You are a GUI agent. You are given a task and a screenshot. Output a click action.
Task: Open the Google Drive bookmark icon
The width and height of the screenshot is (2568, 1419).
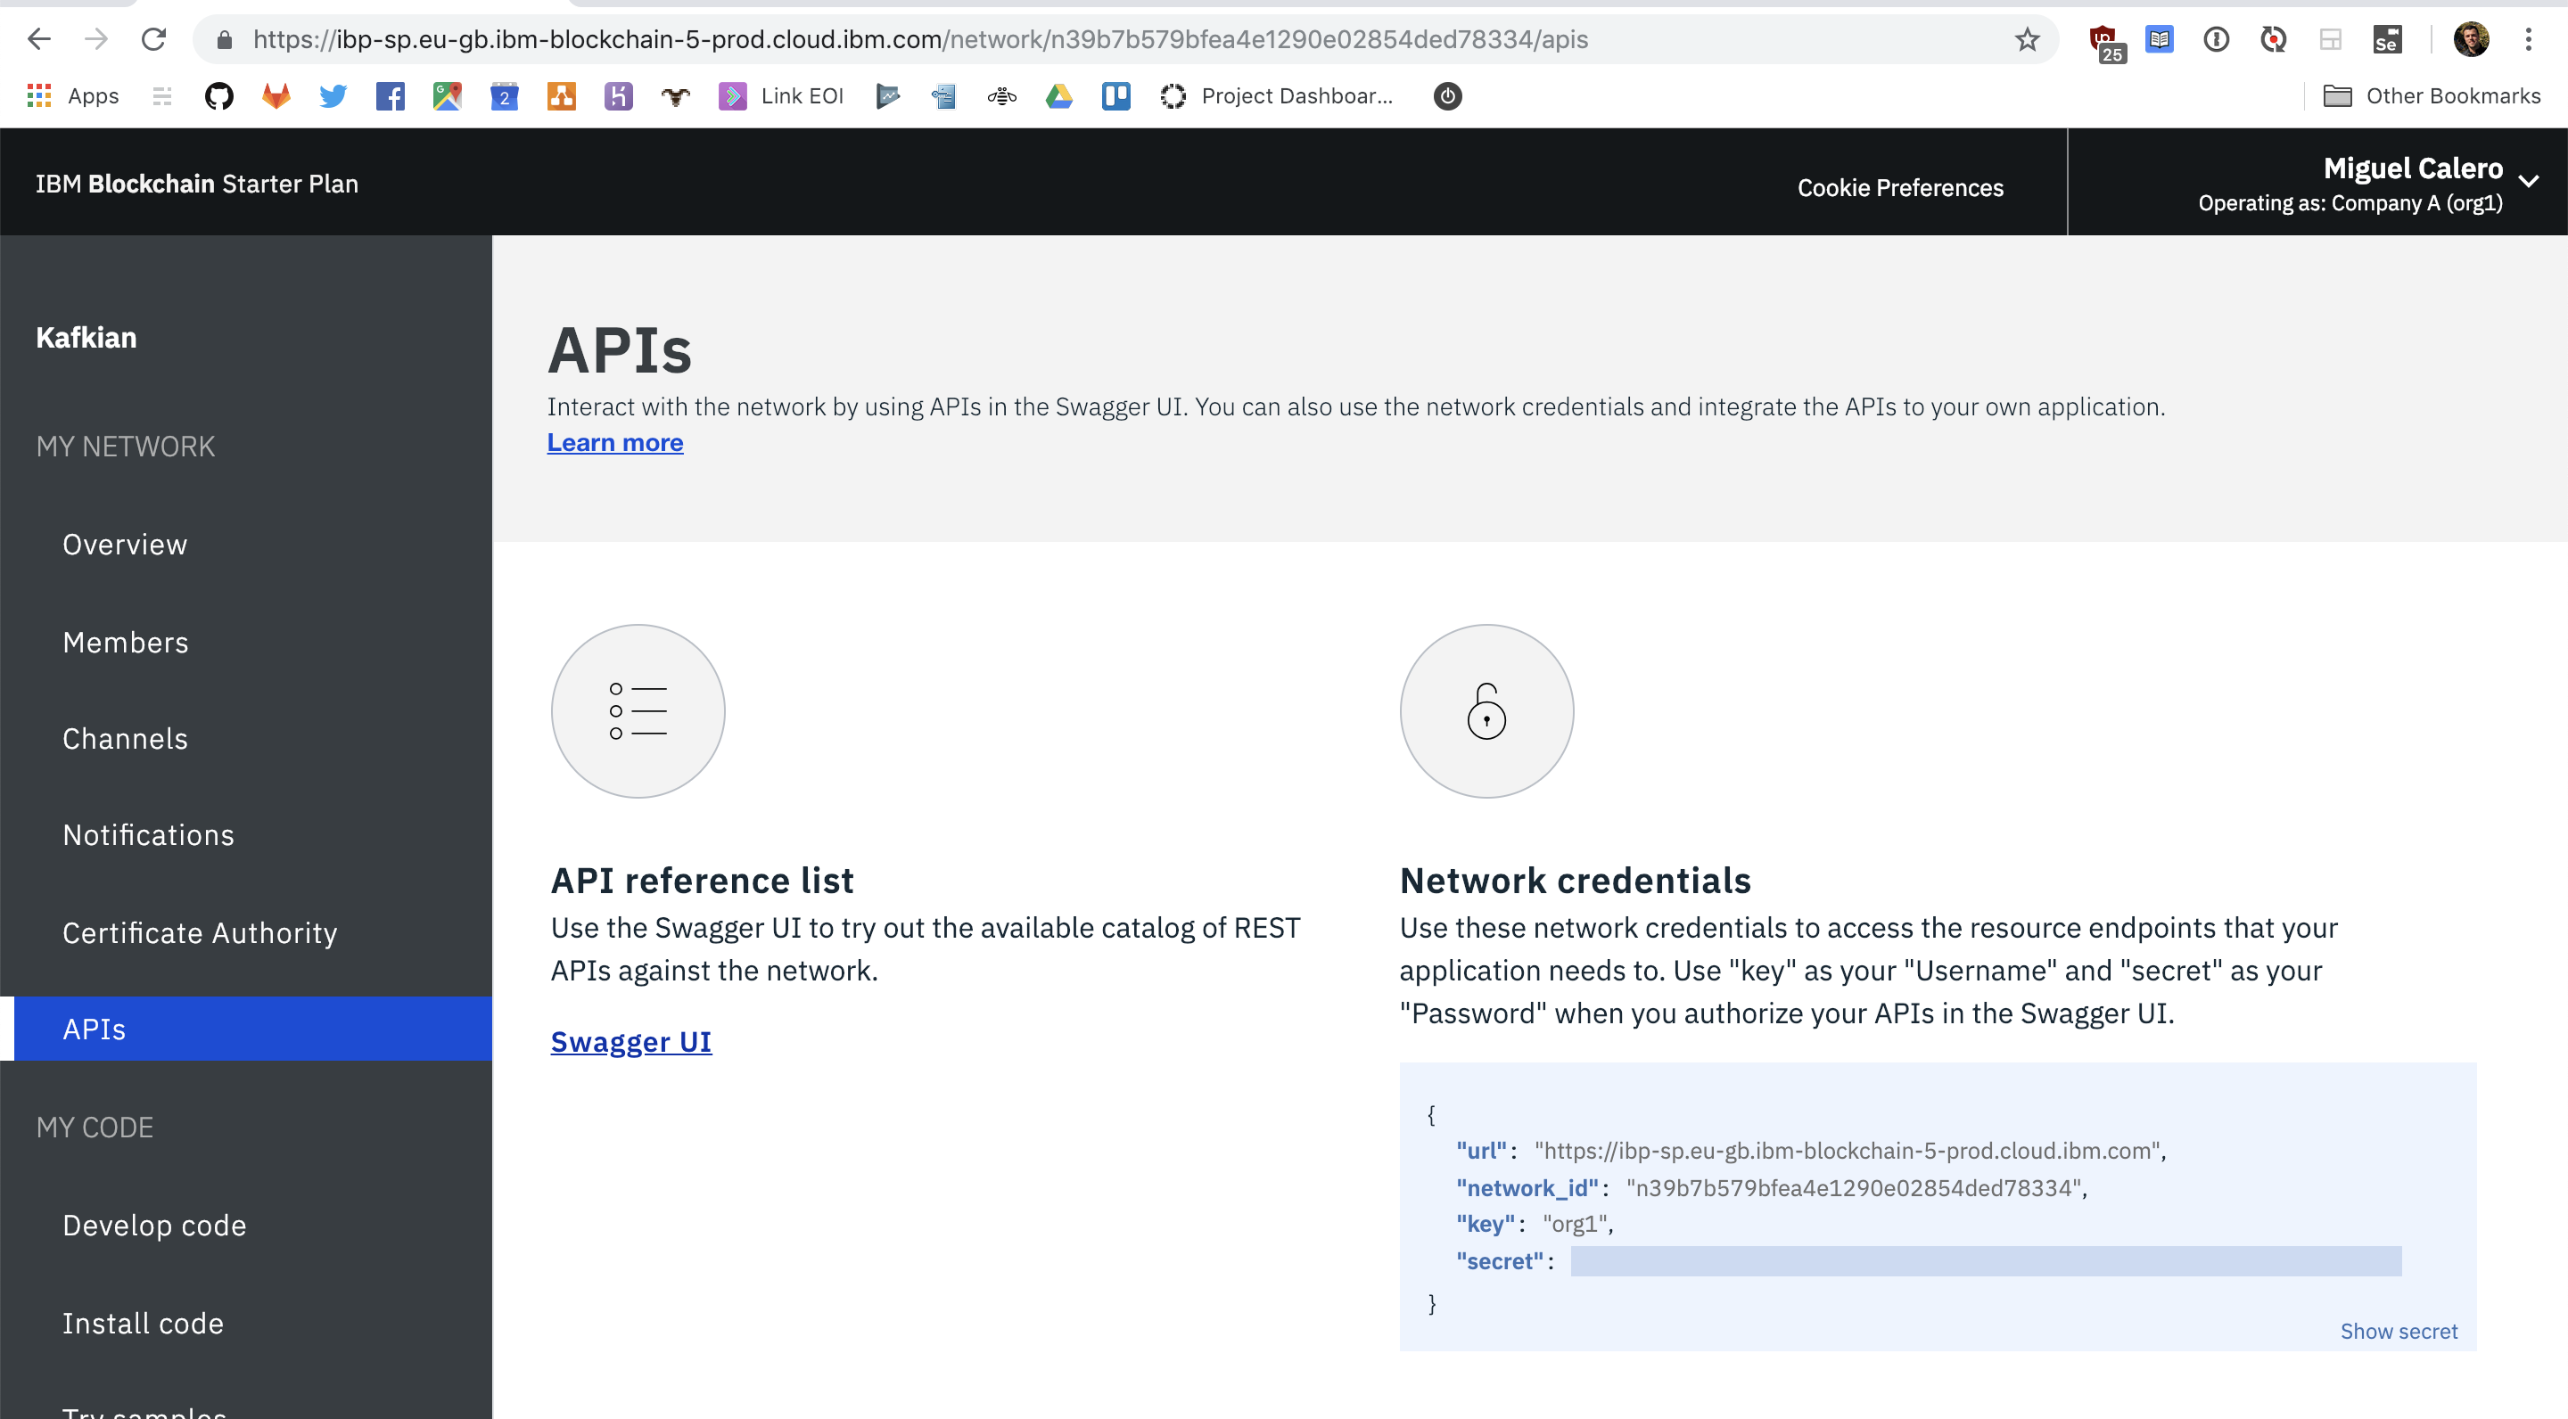(x=1058, y=95)
